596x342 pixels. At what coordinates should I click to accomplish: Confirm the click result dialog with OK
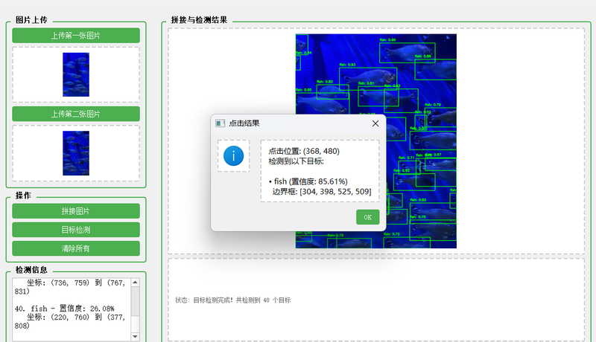pos(367,217)
